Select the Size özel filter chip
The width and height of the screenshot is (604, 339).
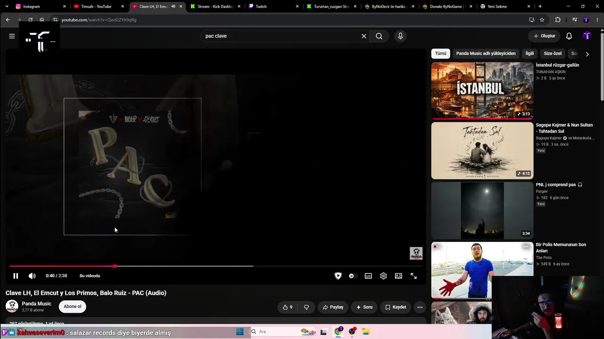coord(553,54)
